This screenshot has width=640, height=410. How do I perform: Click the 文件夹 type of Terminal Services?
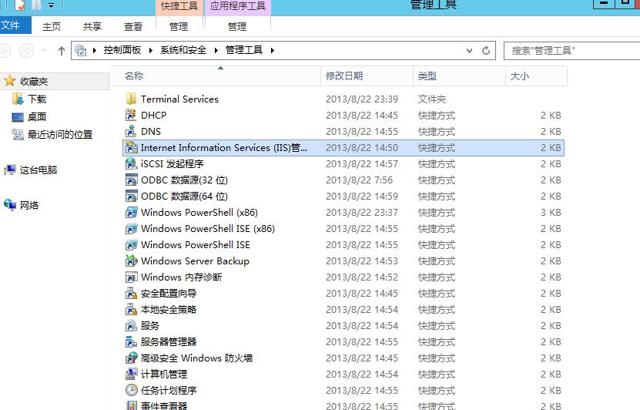point(432,99)
